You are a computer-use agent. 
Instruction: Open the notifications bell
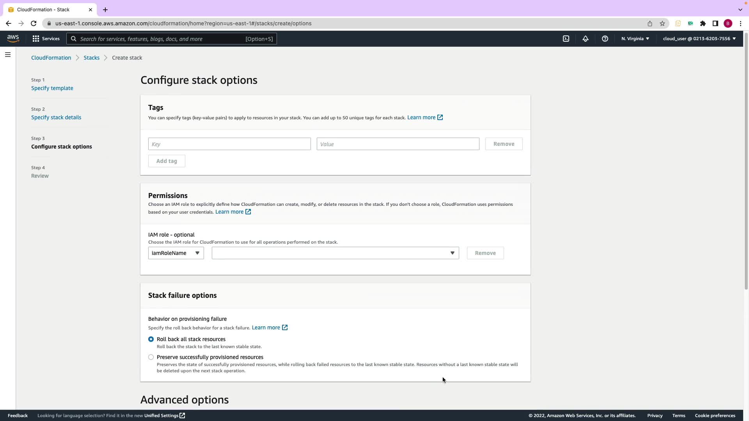[x=586, y=39]
